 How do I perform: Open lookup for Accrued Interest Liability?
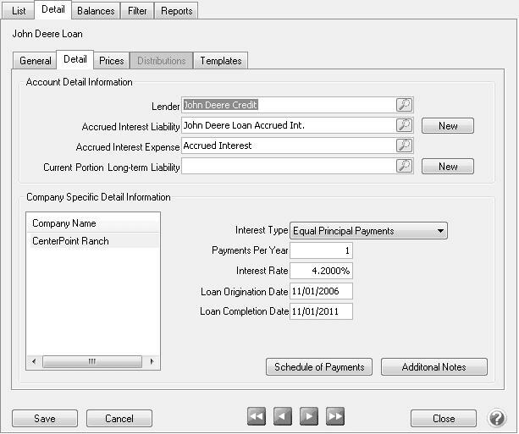point(405,125)
